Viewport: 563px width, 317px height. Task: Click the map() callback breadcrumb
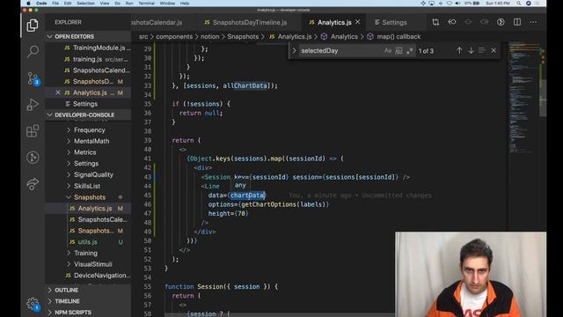398,37
